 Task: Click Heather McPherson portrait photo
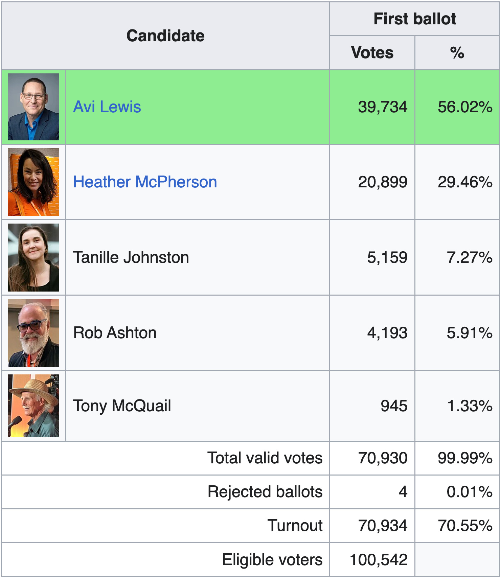coord(33,182)
